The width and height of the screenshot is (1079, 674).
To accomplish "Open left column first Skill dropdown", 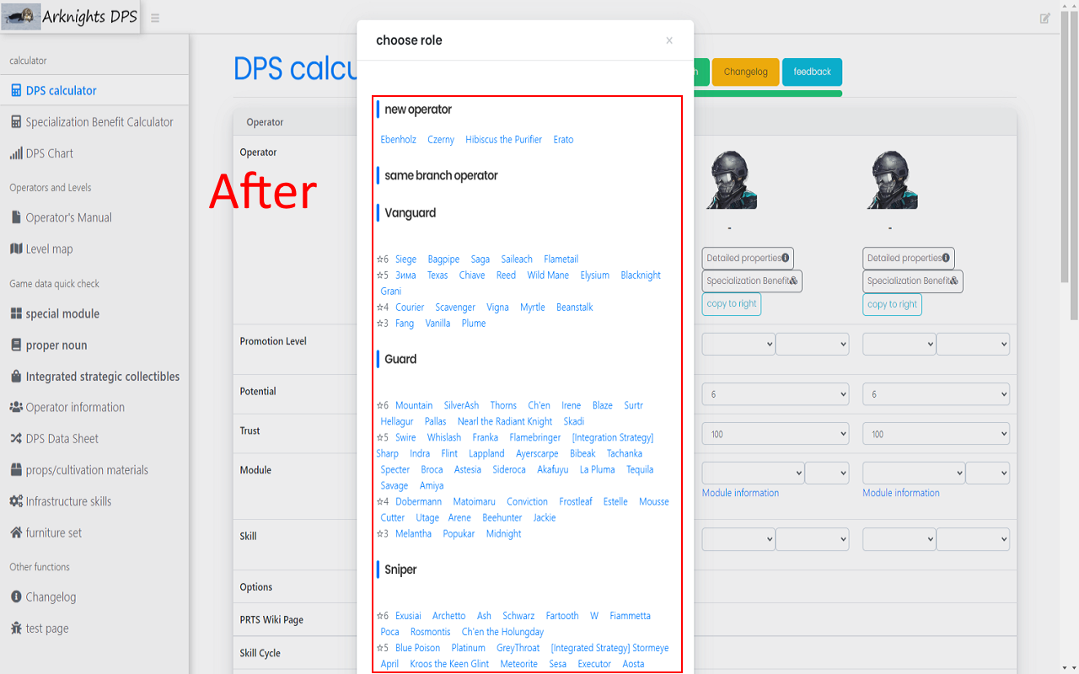I will [x=738, y=538].
